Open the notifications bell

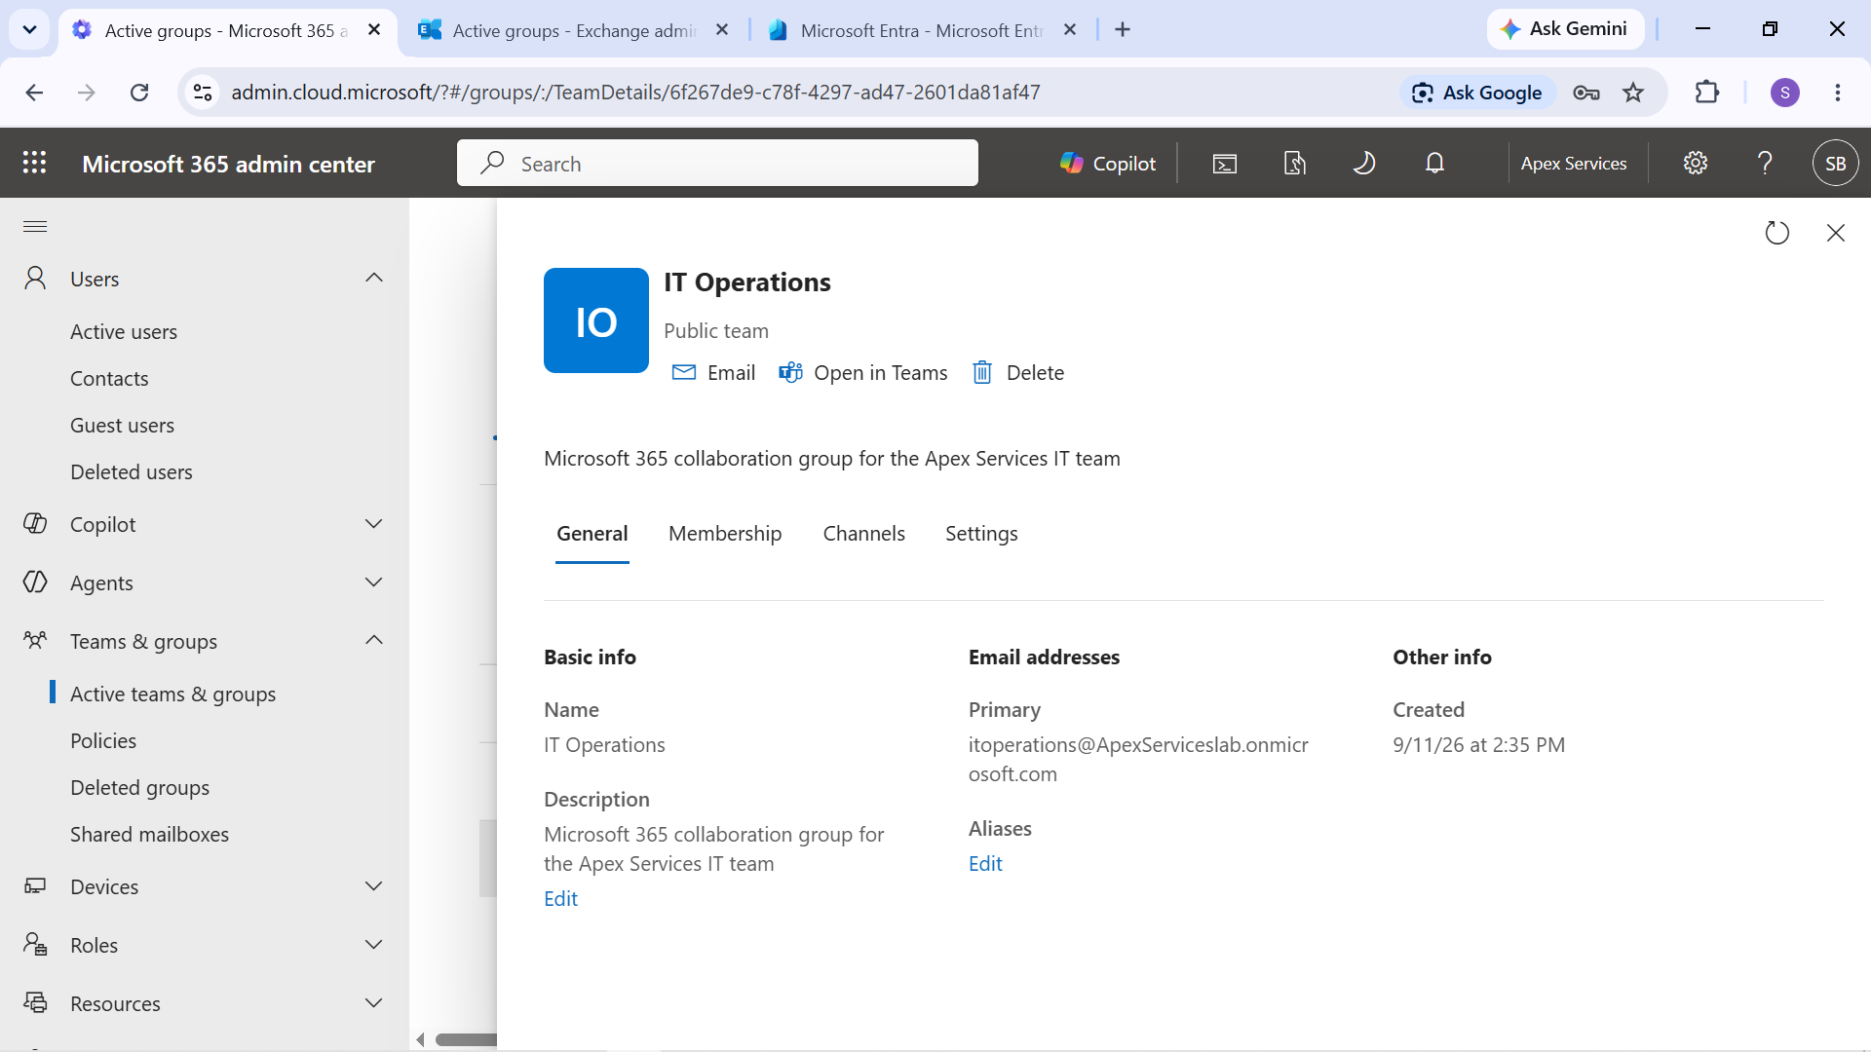(1434, 164)
